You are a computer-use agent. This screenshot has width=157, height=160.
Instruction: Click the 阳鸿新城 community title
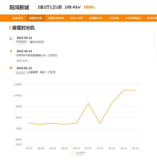[x=19, y=8]
